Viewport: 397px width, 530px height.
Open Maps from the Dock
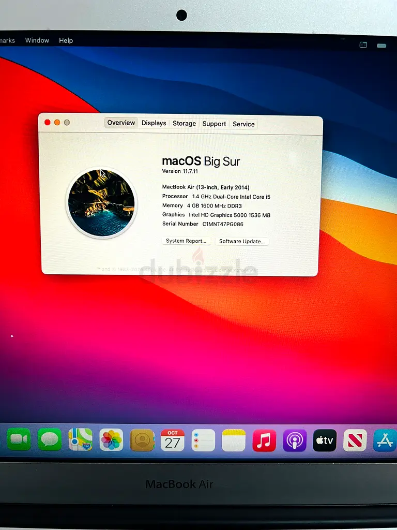(80, 439)
